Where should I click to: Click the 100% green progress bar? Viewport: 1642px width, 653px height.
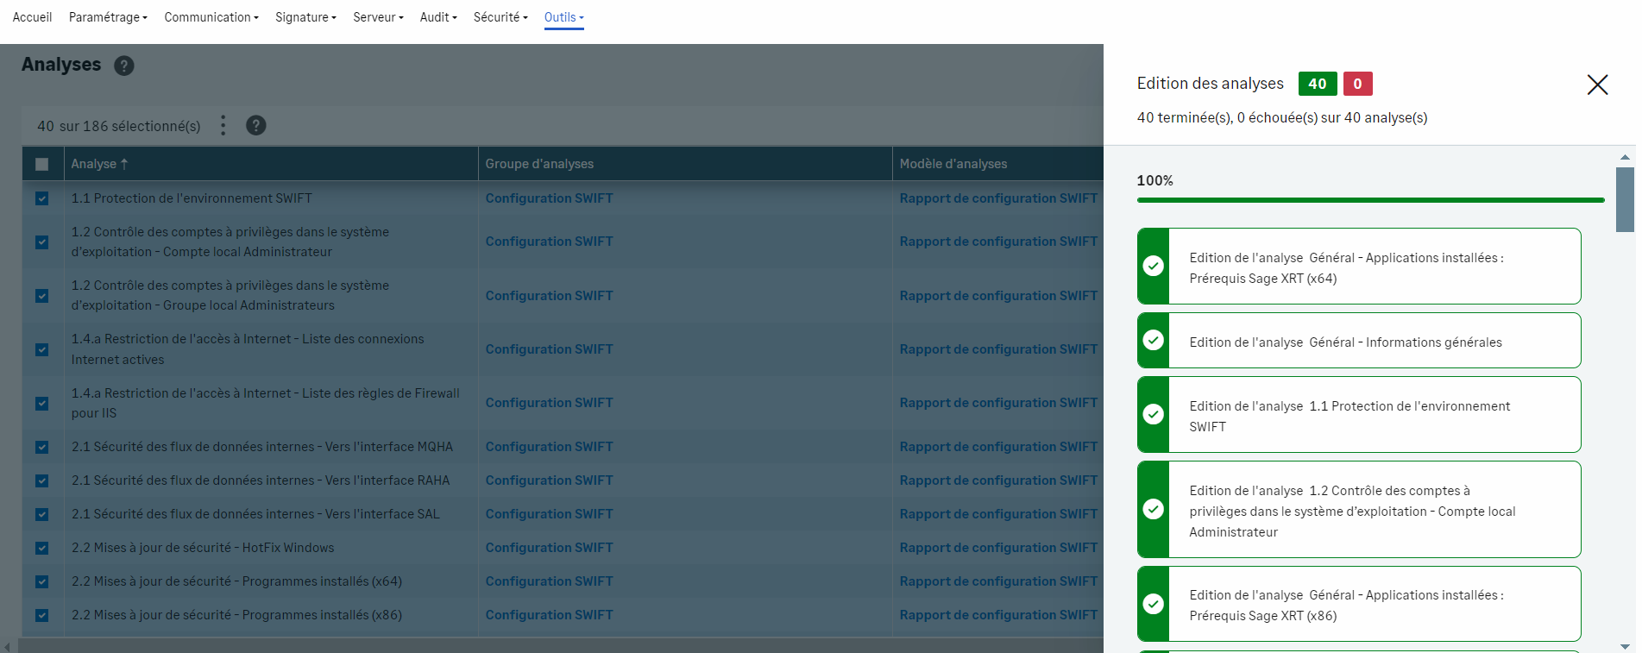point(1369,200)
